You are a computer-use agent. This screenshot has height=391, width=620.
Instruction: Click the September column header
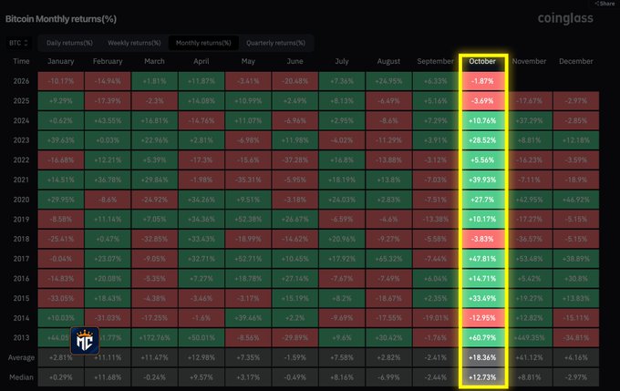pyautogui.click(x=435, y=61)
